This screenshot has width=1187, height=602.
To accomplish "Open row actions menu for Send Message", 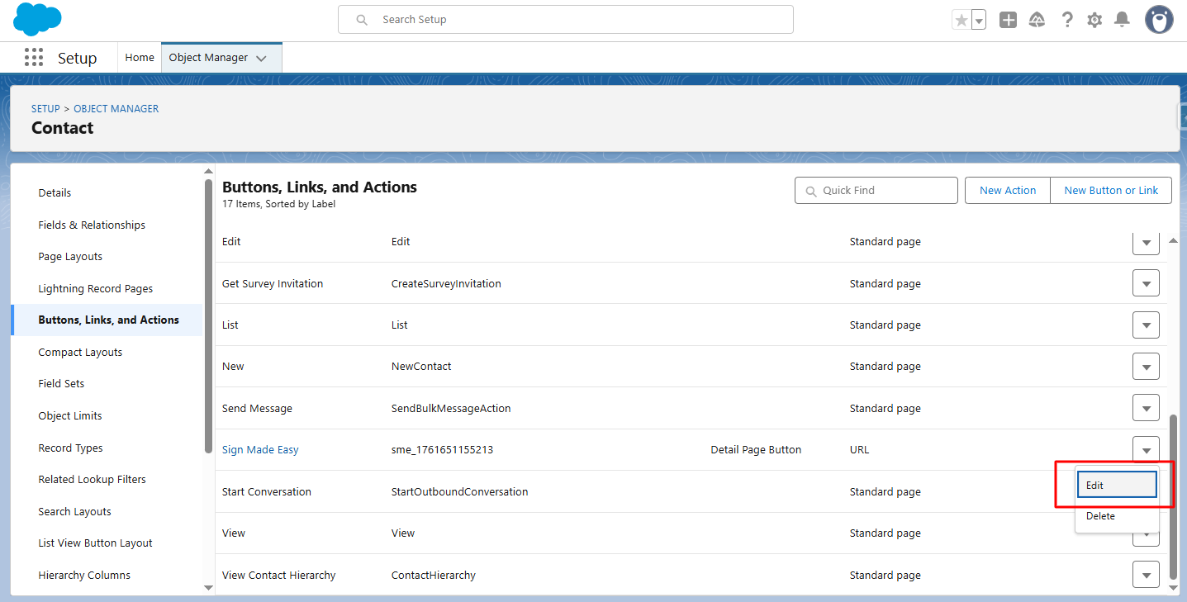I will click(x=1146, y=408).
